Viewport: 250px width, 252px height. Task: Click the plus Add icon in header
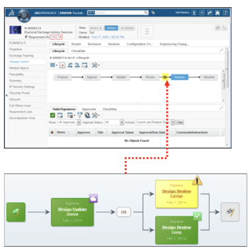click(x=202, y=13)
